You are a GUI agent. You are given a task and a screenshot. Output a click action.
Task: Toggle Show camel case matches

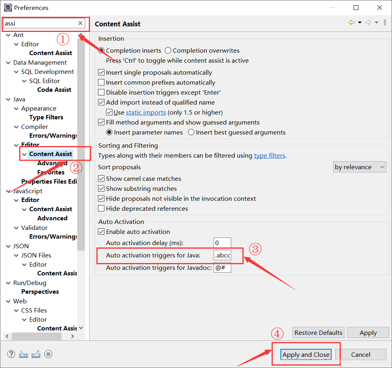pyautogui.click(x=101, y=179)
